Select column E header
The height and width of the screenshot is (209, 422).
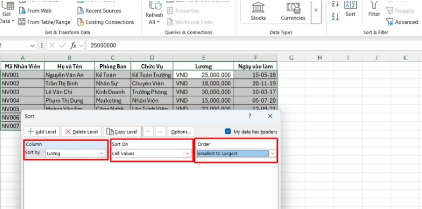point(204,58)
